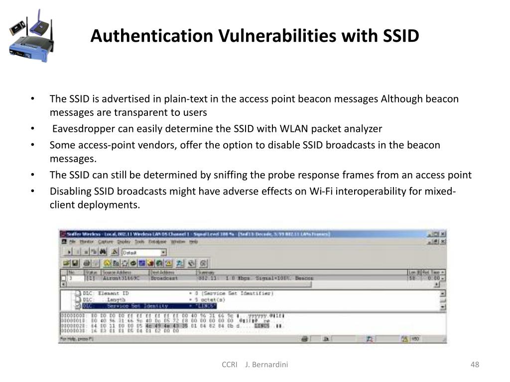Open the Default filter dropdown
The width and height of the screenshot is (510, 382).
point(163,252)
